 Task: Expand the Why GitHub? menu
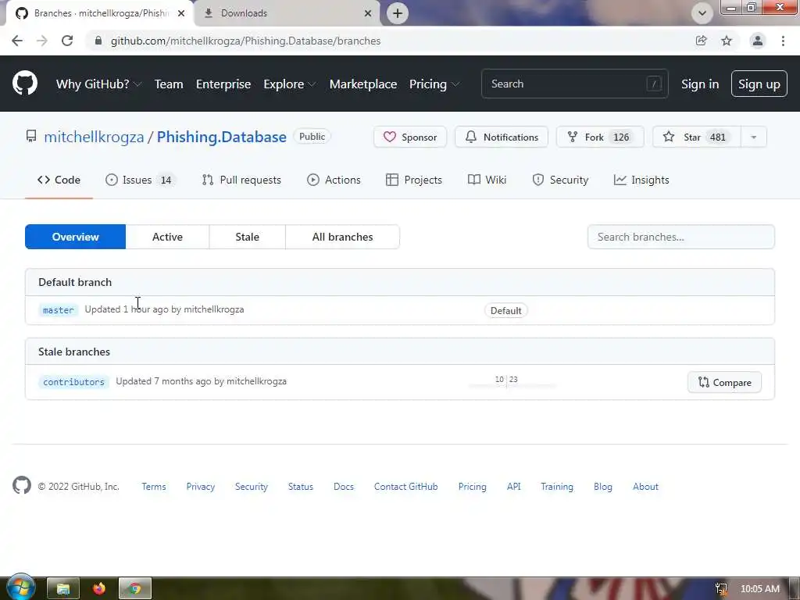[x=98, y=84]
